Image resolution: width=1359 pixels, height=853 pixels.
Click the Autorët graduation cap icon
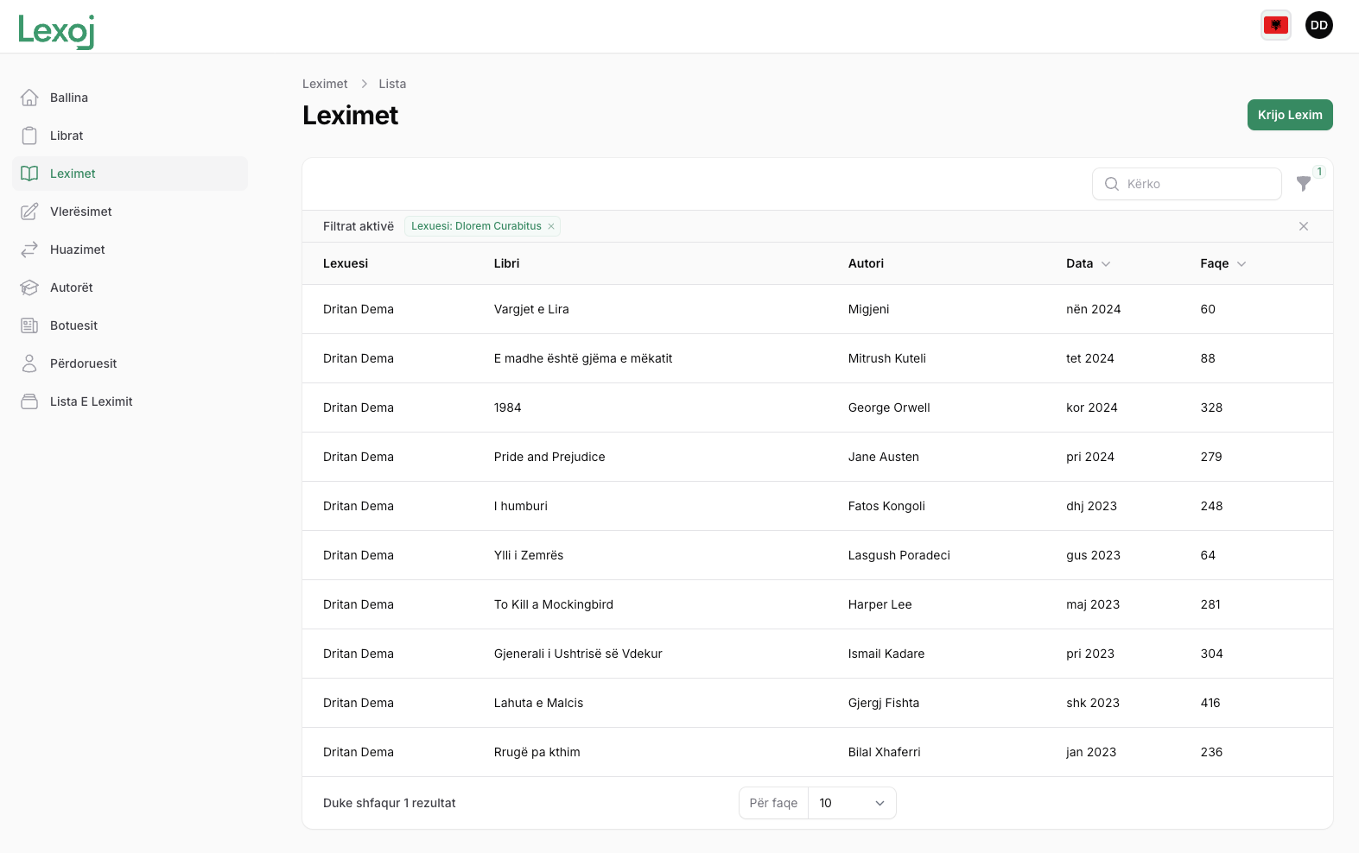coord(29,287)
